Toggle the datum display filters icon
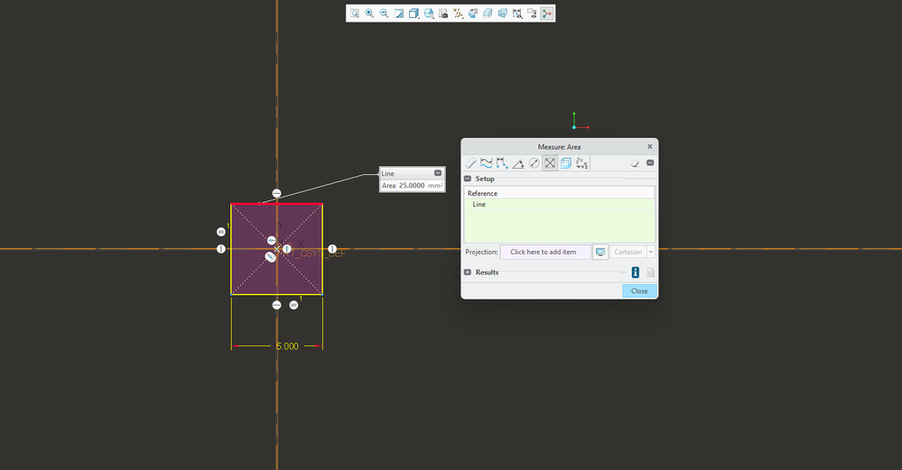Screen dimensions: 902x470 coord(458,14)
